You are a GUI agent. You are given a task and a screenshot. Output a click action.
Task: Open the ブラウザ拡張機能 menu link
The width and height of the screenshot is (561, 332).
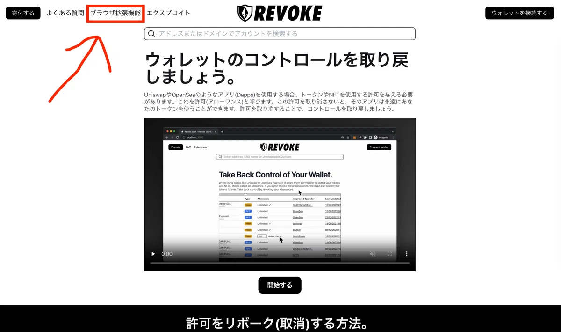coord(115,13)
